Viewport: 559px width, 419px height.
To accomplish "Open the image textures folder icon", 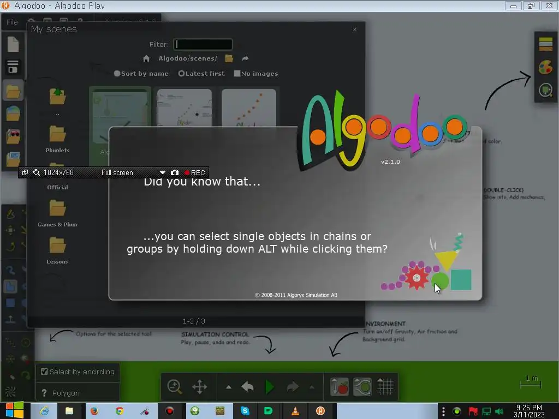I will point(13,159).
